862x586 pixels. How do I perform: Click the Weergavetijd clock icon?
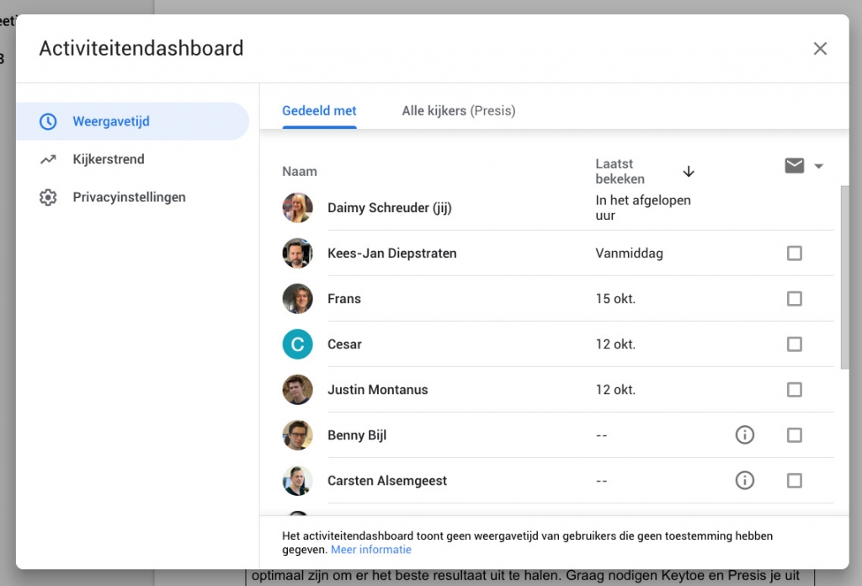click(48, 121)
